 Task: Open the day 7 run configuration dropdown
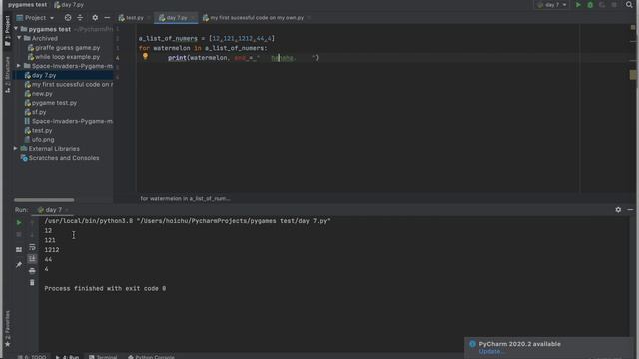click(x=552, y=5)
